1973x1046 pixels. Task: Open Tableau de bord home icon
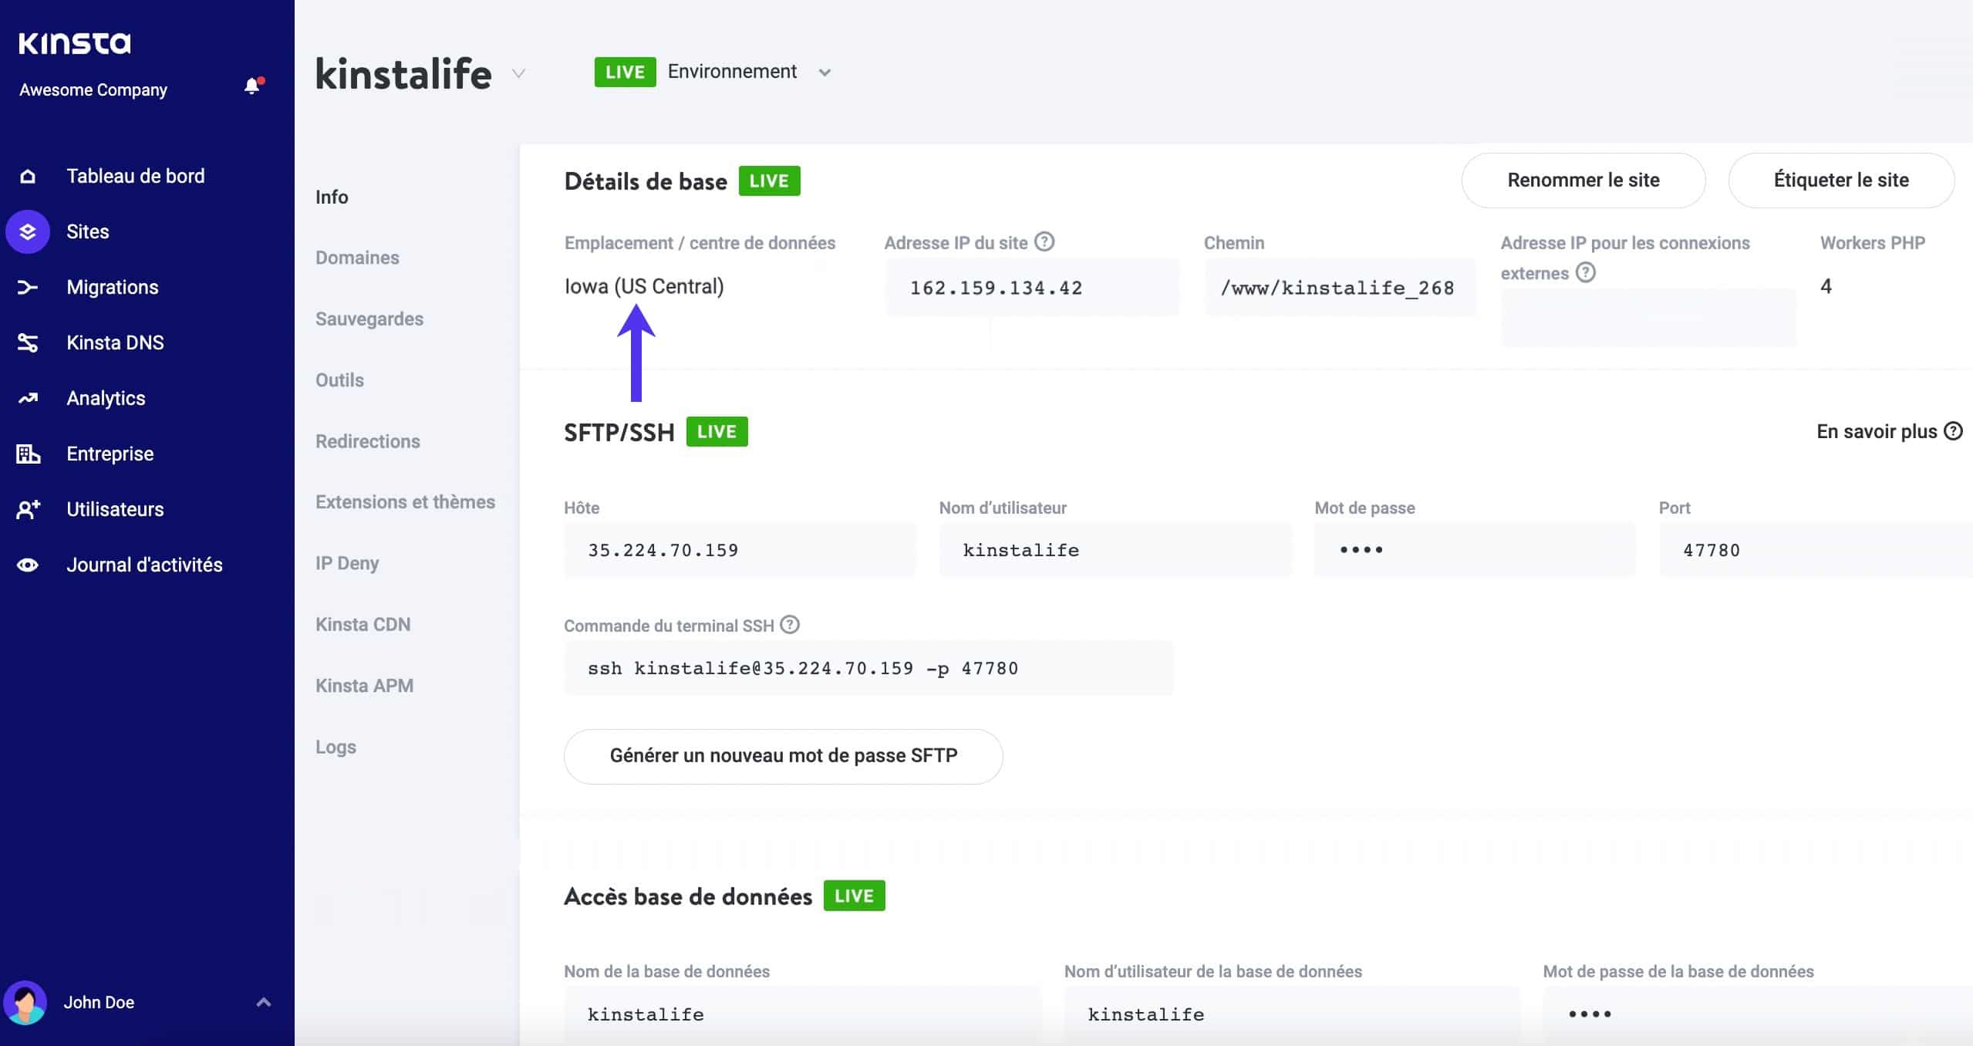[28, 177]
